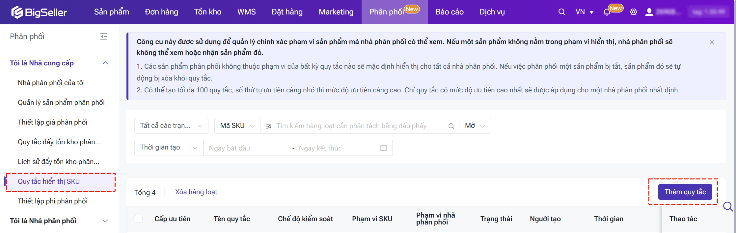
Task: Tick the select-all checkbox in table header
Action: point(139,219)
